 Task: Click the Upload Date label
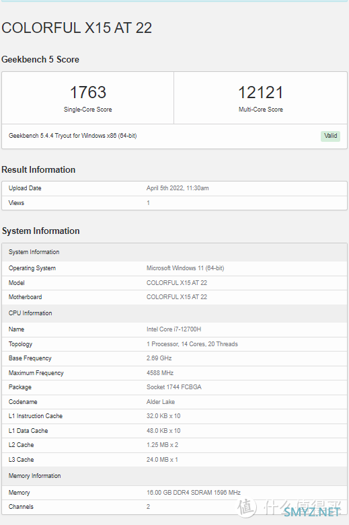[x=25, y=188]
